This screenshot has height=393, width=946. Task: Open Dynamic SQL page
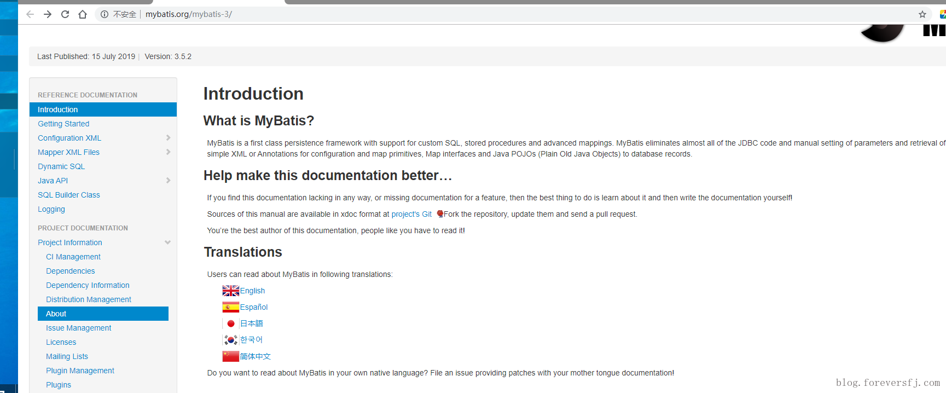click(x=61, y=166)
